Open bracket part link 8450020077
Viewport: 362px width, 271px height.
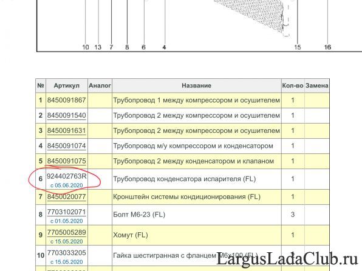66,197
